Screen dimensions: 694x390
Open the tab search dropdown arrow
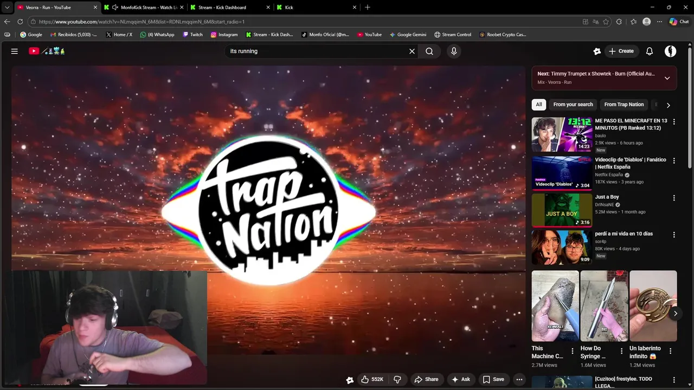tap(7, 7)
